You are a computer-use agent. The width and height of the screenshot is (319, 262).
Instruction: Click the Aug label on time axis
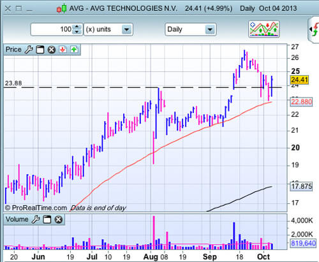(x=151, y=257)
